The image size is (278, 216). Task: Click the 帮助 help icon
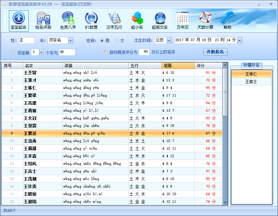(x=228, y=20)
